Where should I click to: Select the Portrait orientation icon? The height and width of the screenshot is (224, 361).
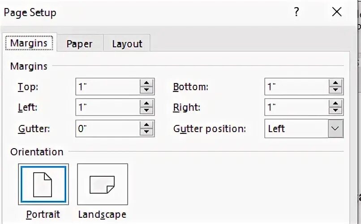click(43, 184)
